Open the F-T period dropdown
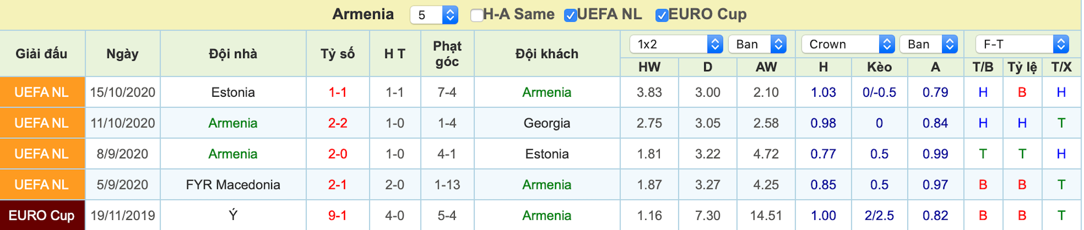This screenshot has width=1084, height=230. 1022,44
